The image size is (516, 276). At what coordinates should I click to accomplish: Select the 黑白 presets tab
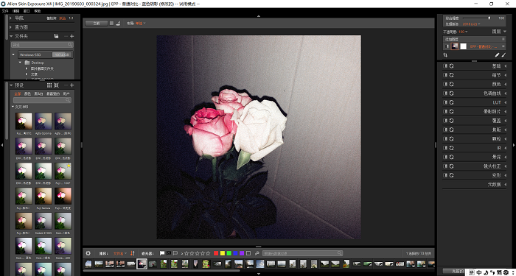click(x=38, y=94)
